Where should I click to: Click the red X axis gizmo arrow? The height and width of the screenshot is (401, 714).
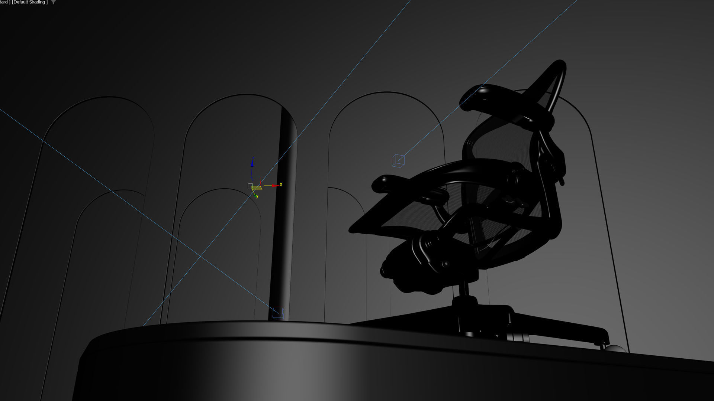(x=275, y=185)
